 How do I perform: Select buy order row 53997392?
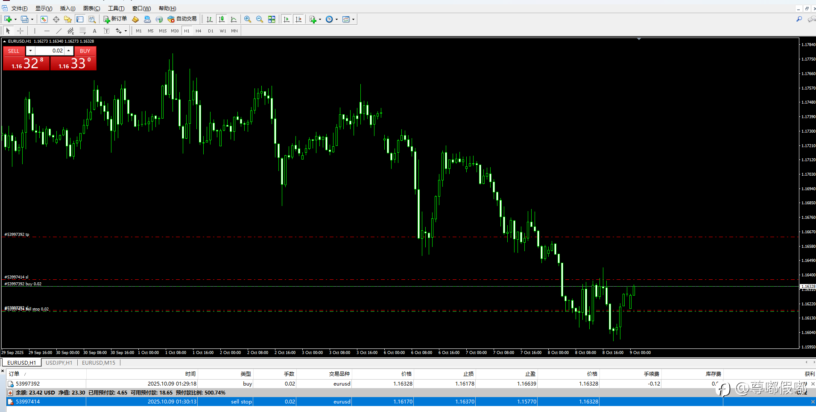[411, 384]
